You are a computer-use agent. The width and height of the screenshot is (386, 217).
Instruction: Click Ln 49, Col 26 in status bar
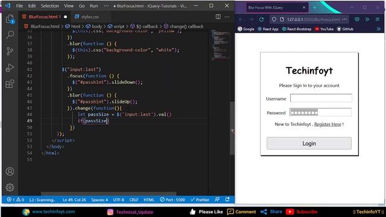[x=74, y=200]
